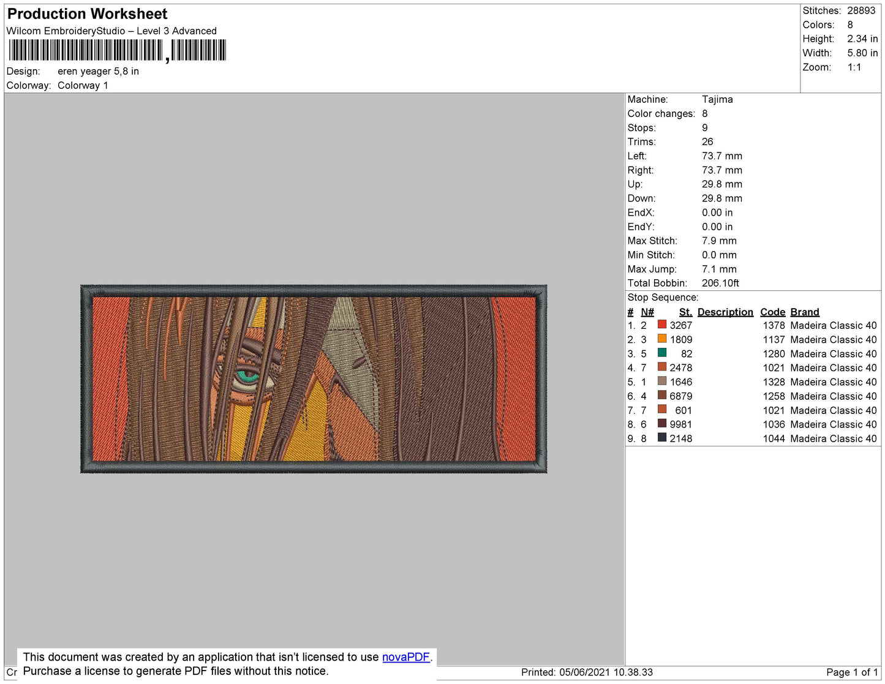
Task: Select the Machine value Tajima
Action: click(717, 99)
